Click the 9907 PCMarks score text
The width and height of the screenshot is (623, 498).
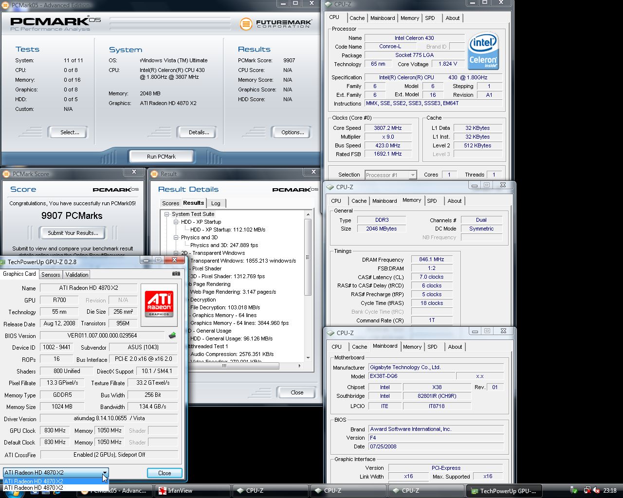pos(72,215)
